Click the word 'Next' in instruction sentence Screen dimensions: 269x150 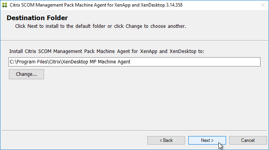32,26
